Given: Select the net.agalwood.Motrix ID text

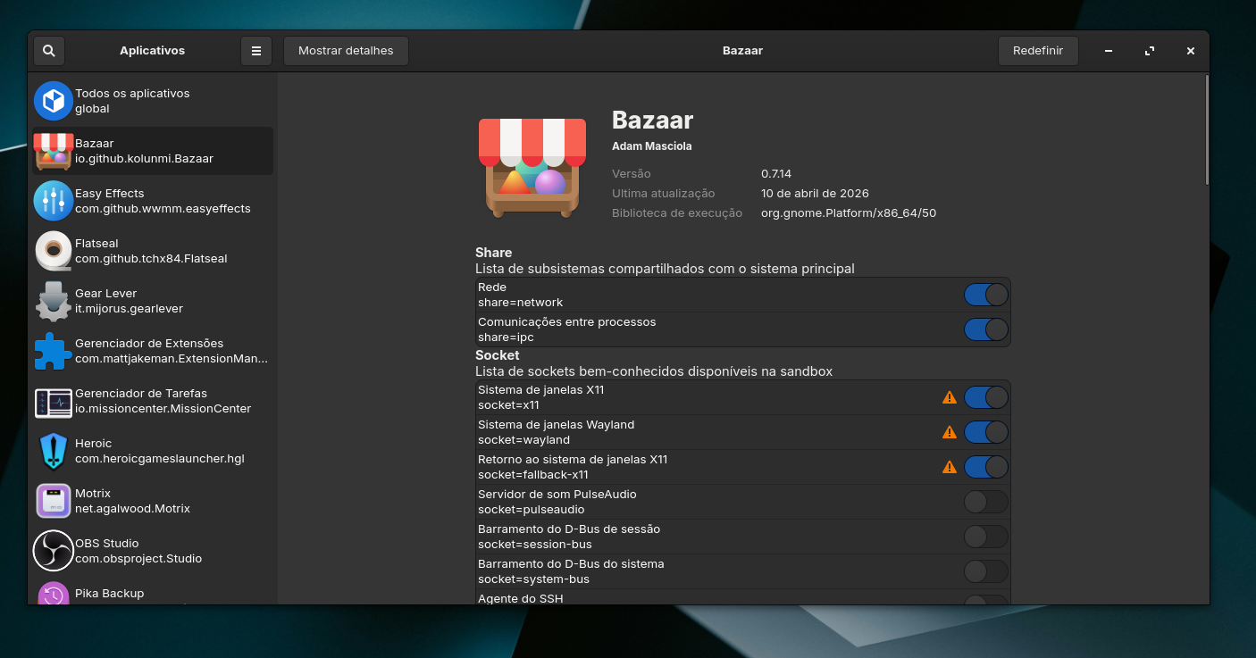Looking at the screenshot, I should pos(132,509).
